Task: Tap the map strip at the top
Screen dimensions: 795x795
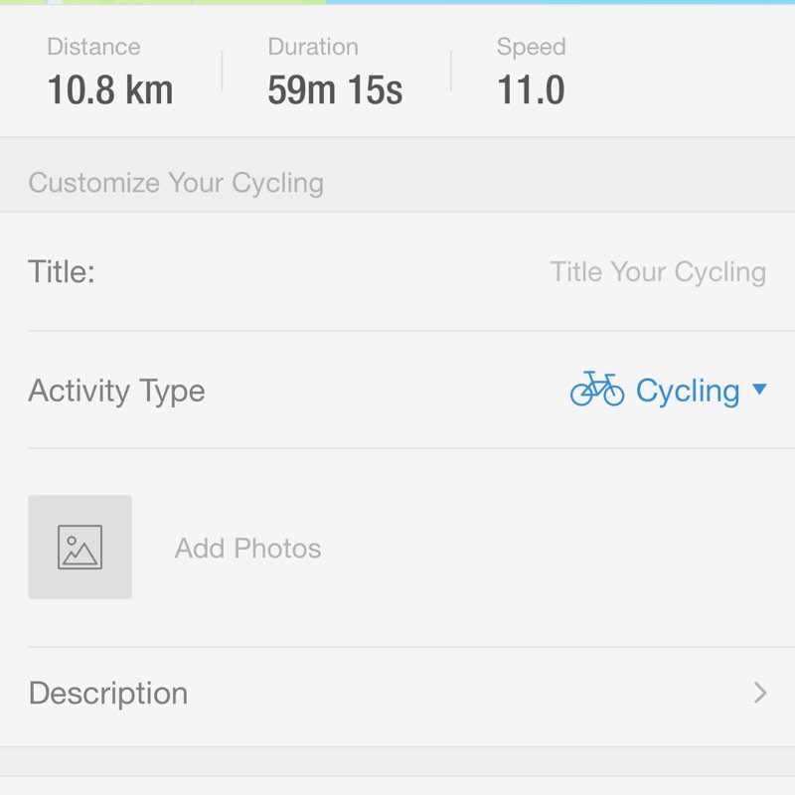Action: 397,2
